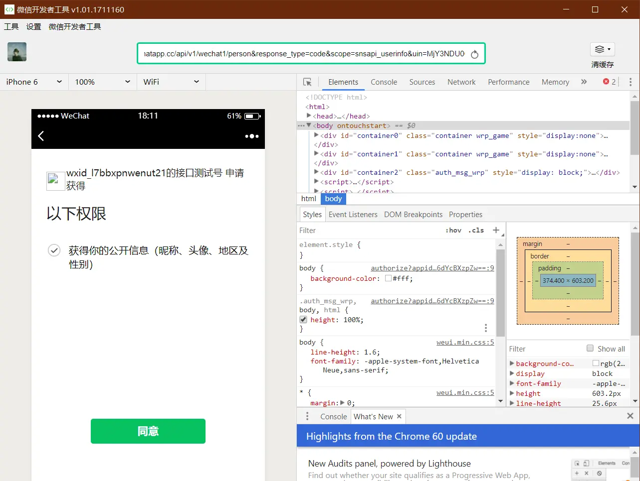Viewport: 640px width, 481px height.
Task: Click the element inspector picker icon
Action: [307, 82]
